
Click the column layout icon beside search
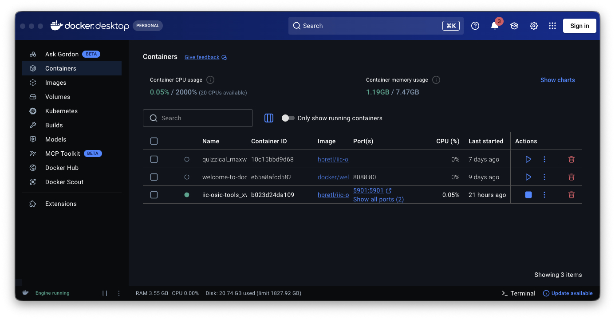[268, 118]
